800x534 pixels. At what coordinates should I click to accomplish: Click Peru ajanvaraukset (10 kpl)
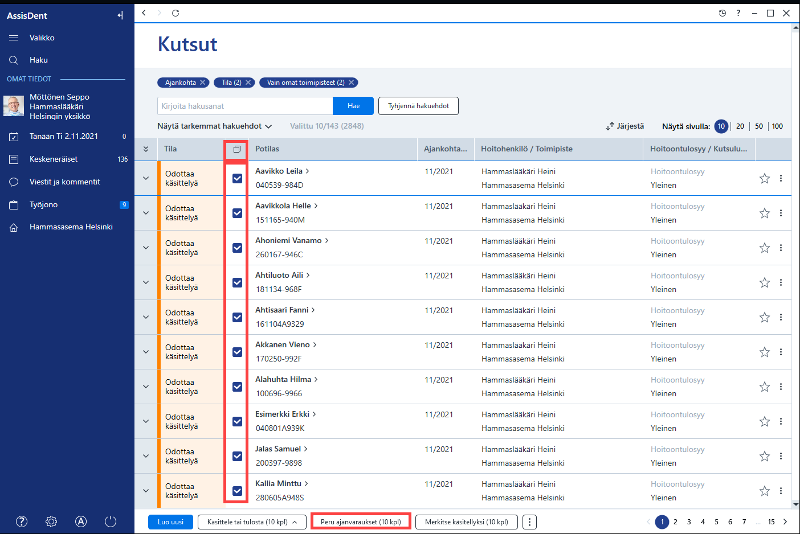[361, 522]
